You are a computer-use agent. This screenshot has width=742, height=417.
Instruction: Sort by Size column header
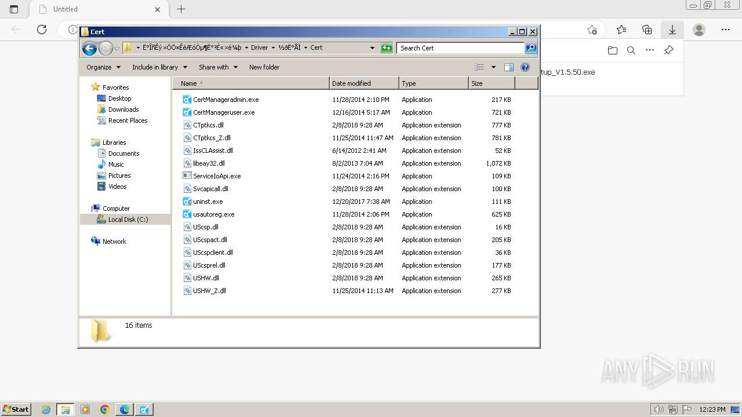[x=492, y=83]
